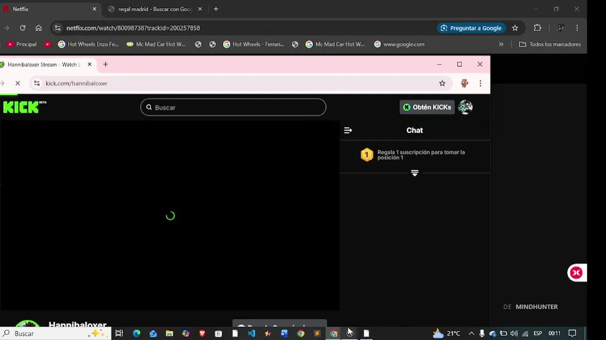Click the Kick address bar URL
606x340 pixels.
[x=76, y=83]
